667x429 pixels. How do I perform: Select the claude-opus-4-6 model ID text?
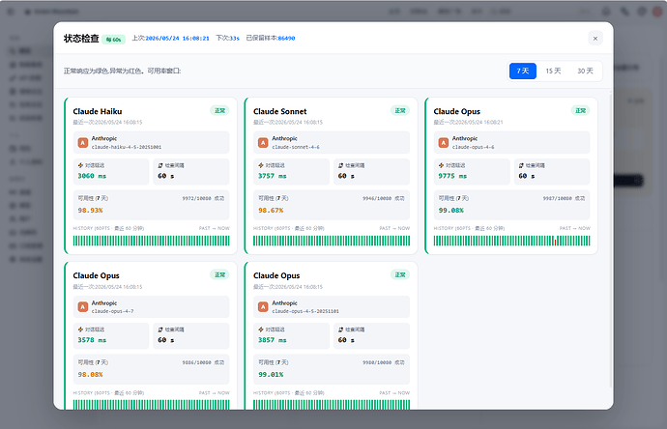tap(473, 147)
